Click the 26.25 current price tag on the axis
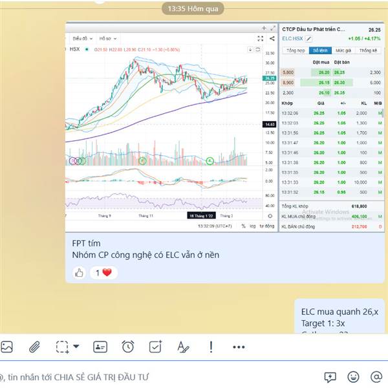Image resolution: width=388 pixels, height=388 pixels. click(x=269, y=78)
